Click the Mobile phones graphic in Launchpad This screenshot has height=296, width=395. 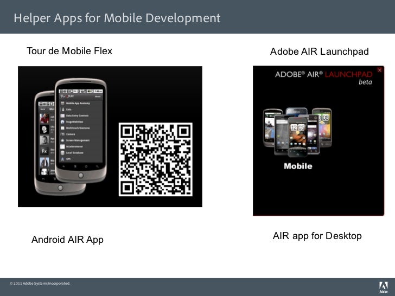pyautogui.click(x=297, y=132)
